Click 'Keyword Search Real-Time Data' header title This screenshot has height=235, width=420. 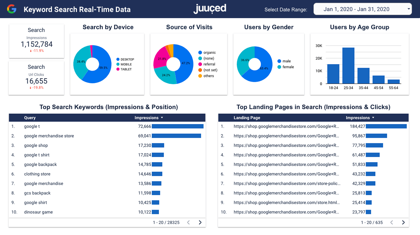(x=77, y=10)
